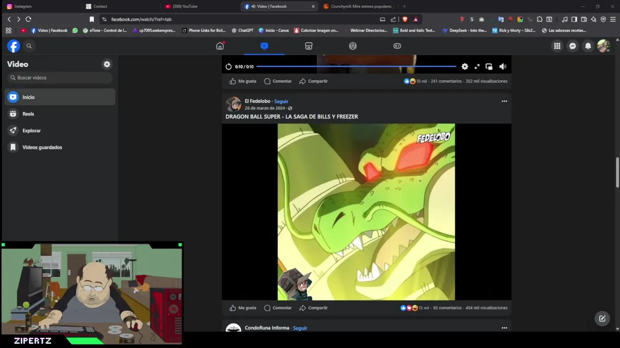
Task: Open Marketplace icon in top nav
Action: 309,46
